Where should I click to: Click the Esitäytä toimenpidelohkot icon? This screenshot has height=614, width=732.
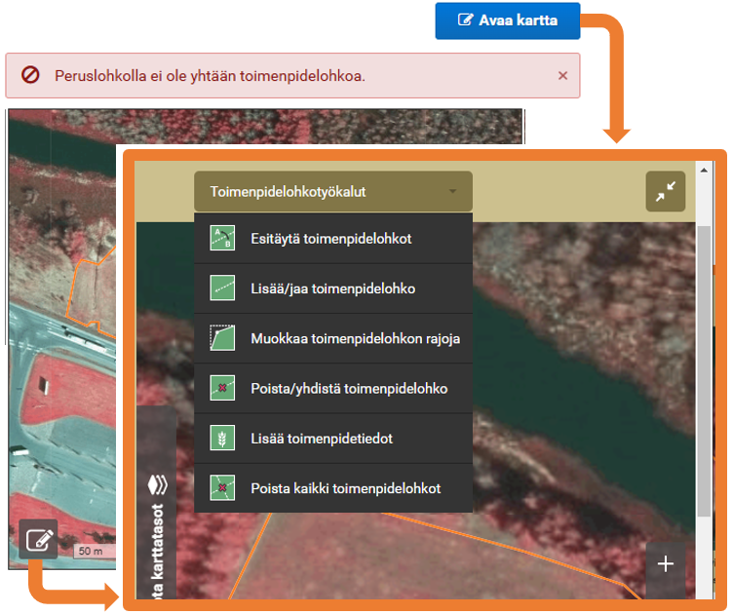(223, 239)
